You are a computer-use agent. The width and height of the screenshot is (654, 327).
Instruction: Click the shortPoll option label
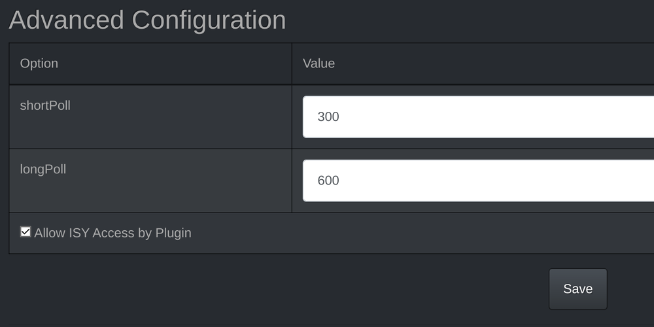pyautogui.click(x=45, y=105)
